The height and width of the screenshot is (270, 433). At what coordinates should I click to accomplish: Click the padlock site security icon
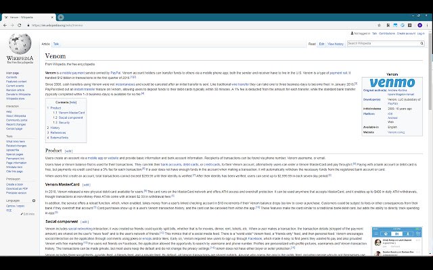point(28,25)
